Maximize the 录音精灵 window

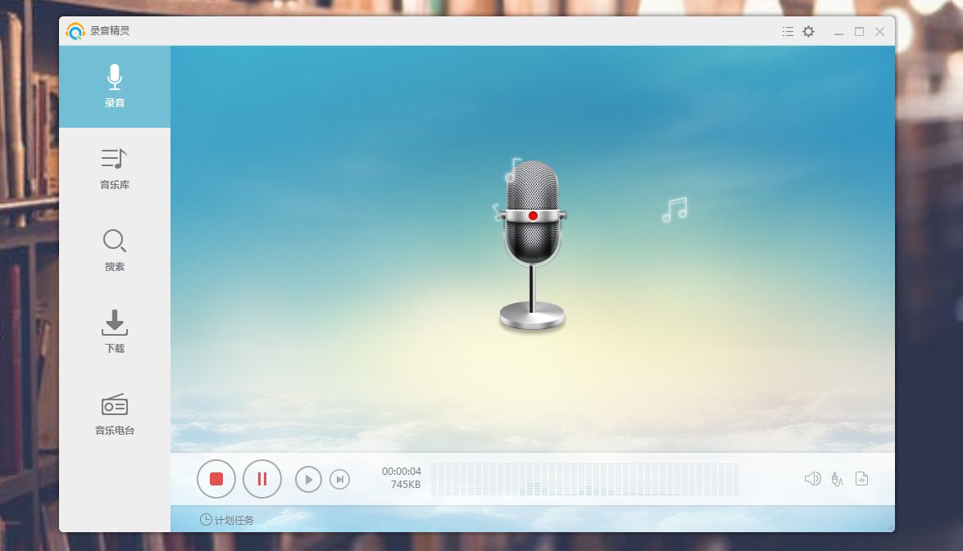859,31
